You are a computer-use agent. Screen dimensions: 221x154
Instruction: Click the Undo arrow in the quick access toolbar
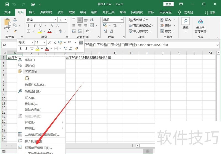(14, 4)
